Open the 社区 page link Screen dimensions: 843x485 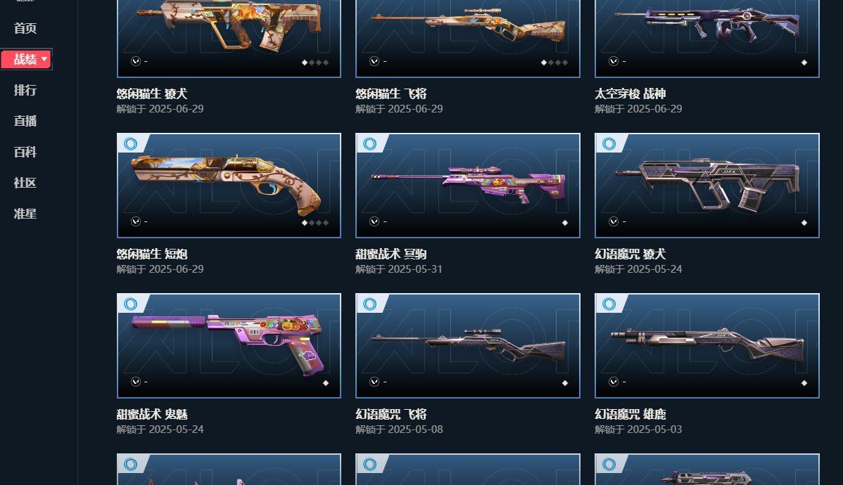click(25, 183)
